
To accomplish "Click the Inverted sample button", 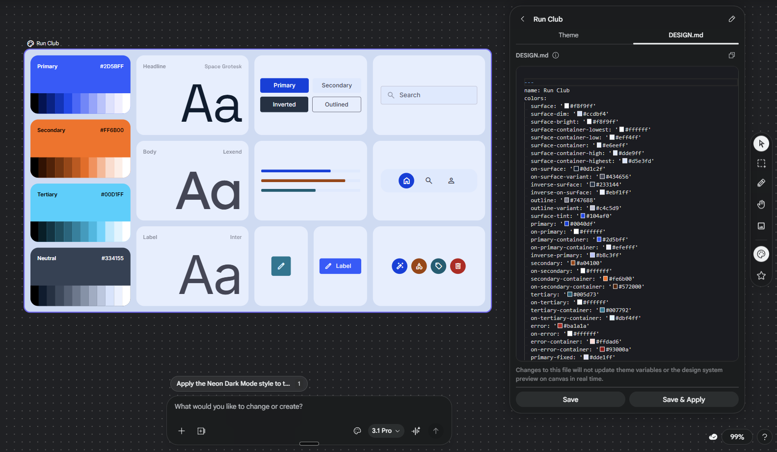I will 284,105.
